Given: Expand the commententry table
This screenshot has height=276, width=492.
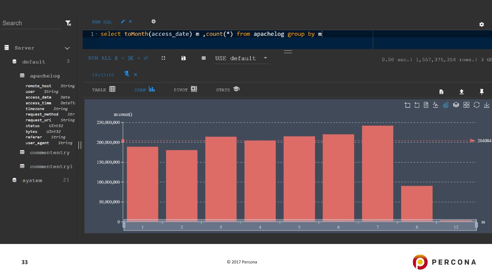Looking at the screenshot, I should click(x=50, y=153).
